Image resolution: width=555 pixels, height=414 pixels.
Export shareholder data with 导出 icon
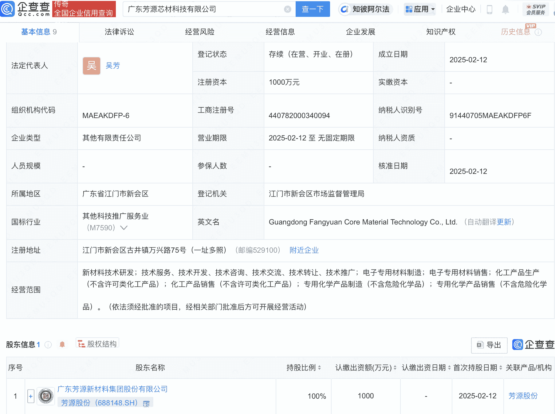489,345
